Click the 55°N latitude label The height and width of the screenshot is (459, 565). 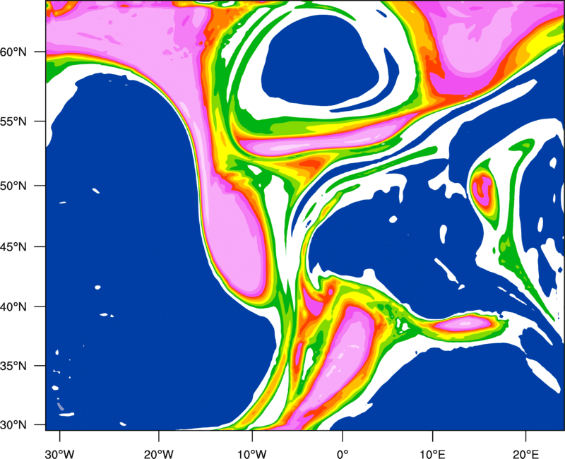[x=13, y=121]
